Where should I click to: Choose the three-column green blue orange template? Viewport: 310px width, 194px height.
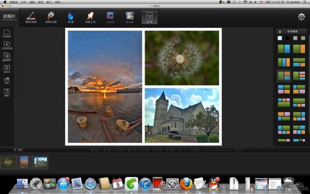[x=284, y=63]
